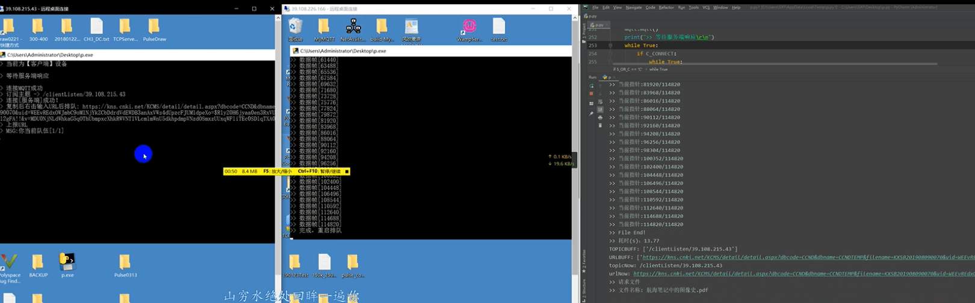
Task: Open the PulseDraw folder on left desktop
Action: pos(154,29)
